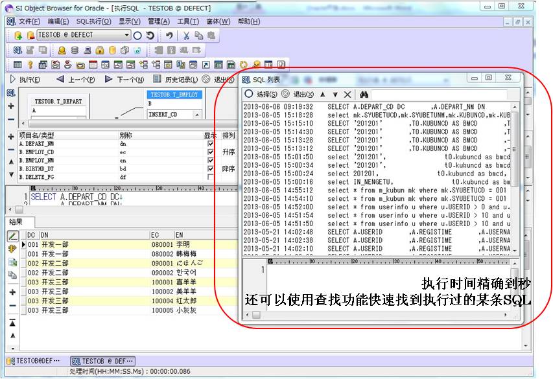553x379 pixels.
Task: Click the scissors Cut icon on the toolbar
Action: coord(187,35)
